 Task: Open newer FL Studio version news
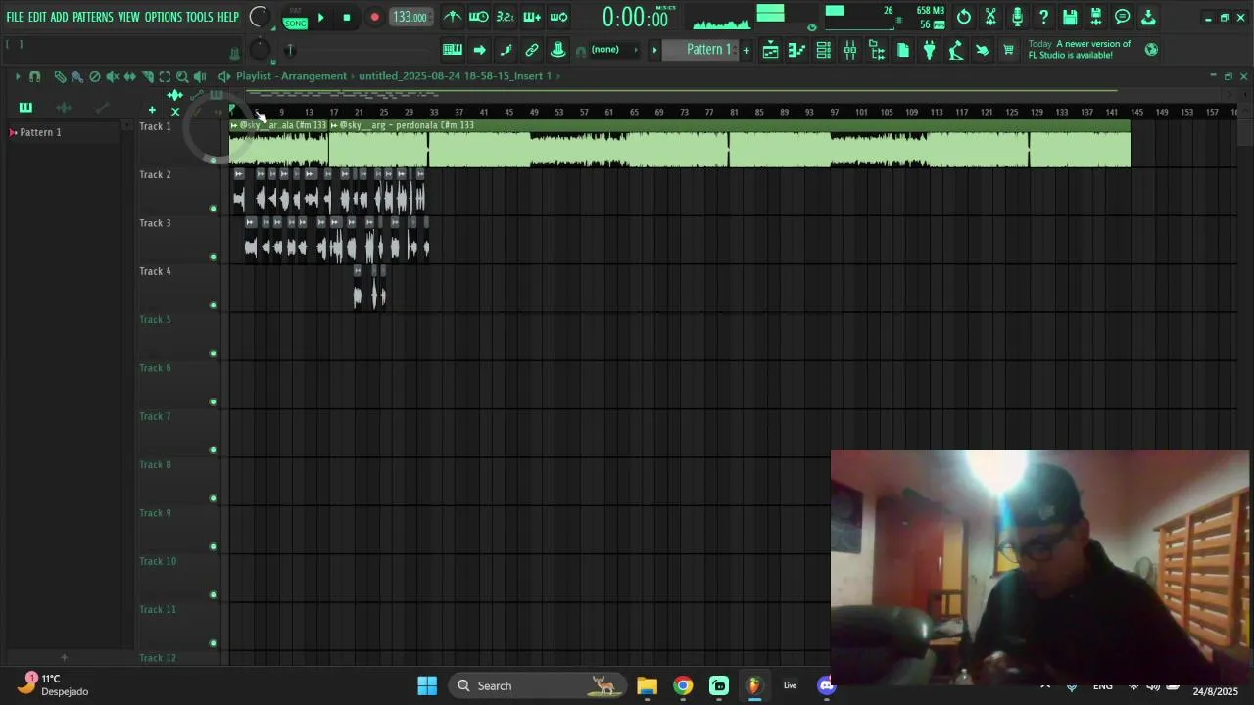(1079, 50)
